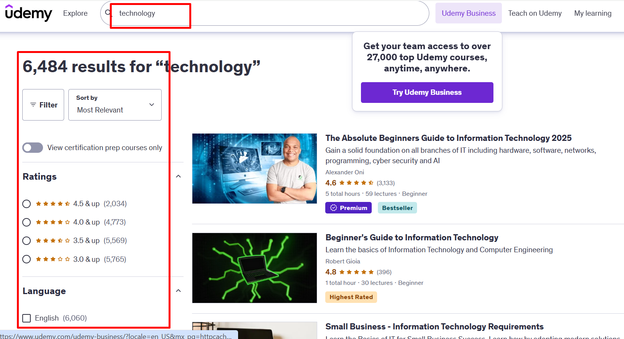Open the Sort by Most Relevant dropdown
The height and width of the screenshot is (339, 624).
coord(115,105)
